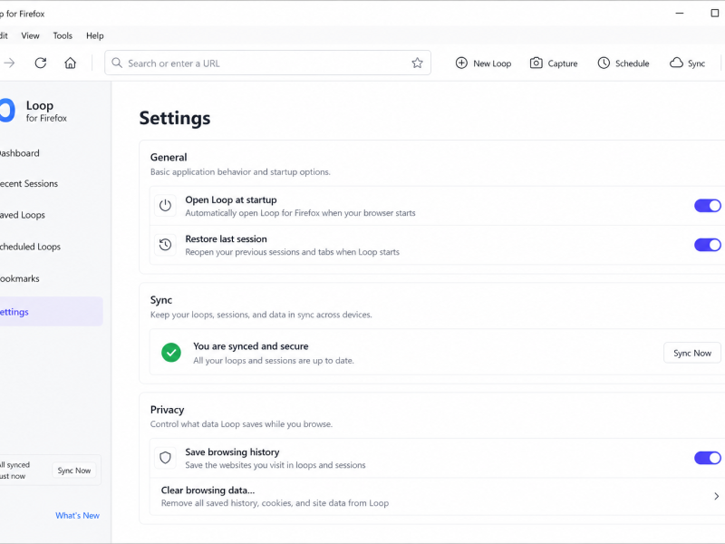Click the 'Restore last session' label
The width and height of the screenshot is (725, 544).
pos(226,239)
